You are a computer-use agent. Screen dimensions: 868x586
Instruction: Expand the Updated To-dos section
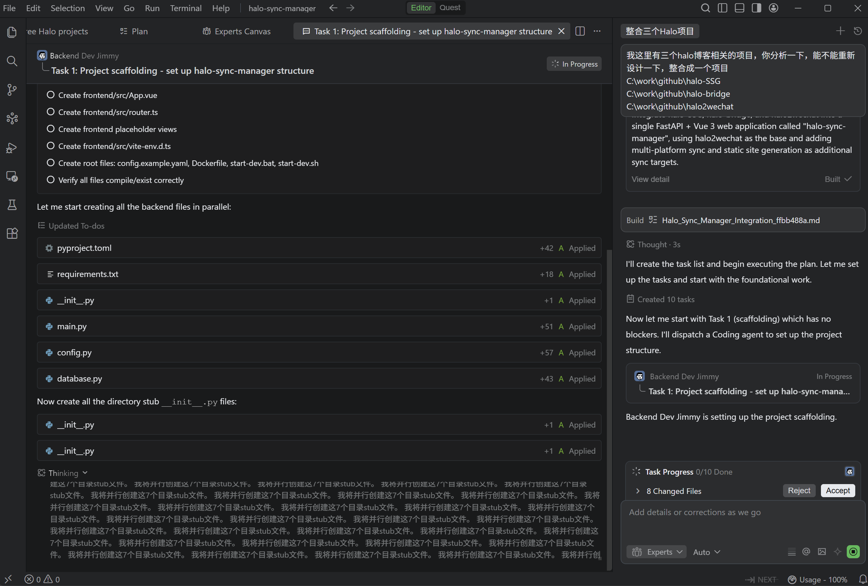click(71, 226)
